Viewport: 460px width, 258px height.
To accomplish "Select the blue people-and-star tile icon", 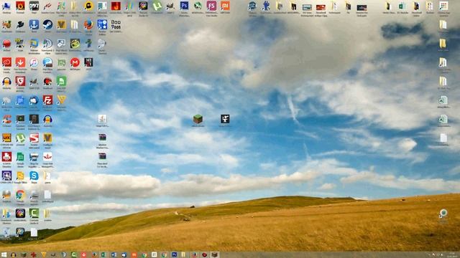I will (x=102, y=24).
